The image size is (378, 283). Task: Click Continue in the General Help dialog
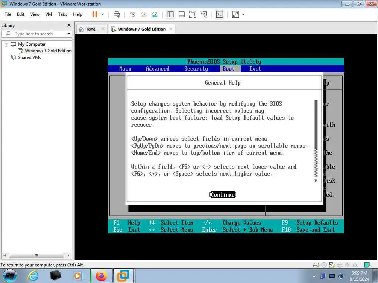[223, 195]
